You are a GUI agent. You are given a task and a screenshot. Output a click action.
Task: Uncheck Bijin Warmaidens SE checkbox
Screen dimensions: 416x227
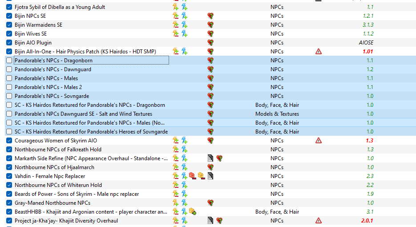click(x=9, y=24)
